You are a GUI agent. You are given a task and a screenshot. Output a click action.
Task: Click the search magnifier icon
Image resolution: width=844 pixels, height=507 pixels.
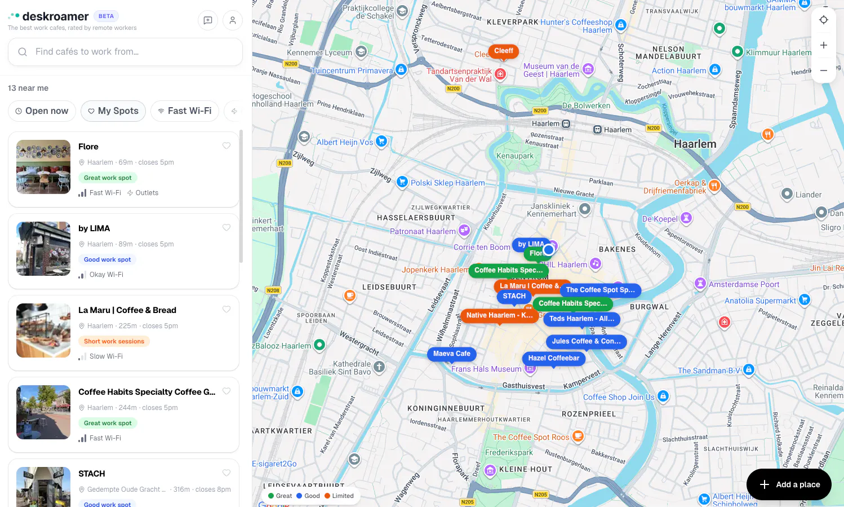coord(23,52)
